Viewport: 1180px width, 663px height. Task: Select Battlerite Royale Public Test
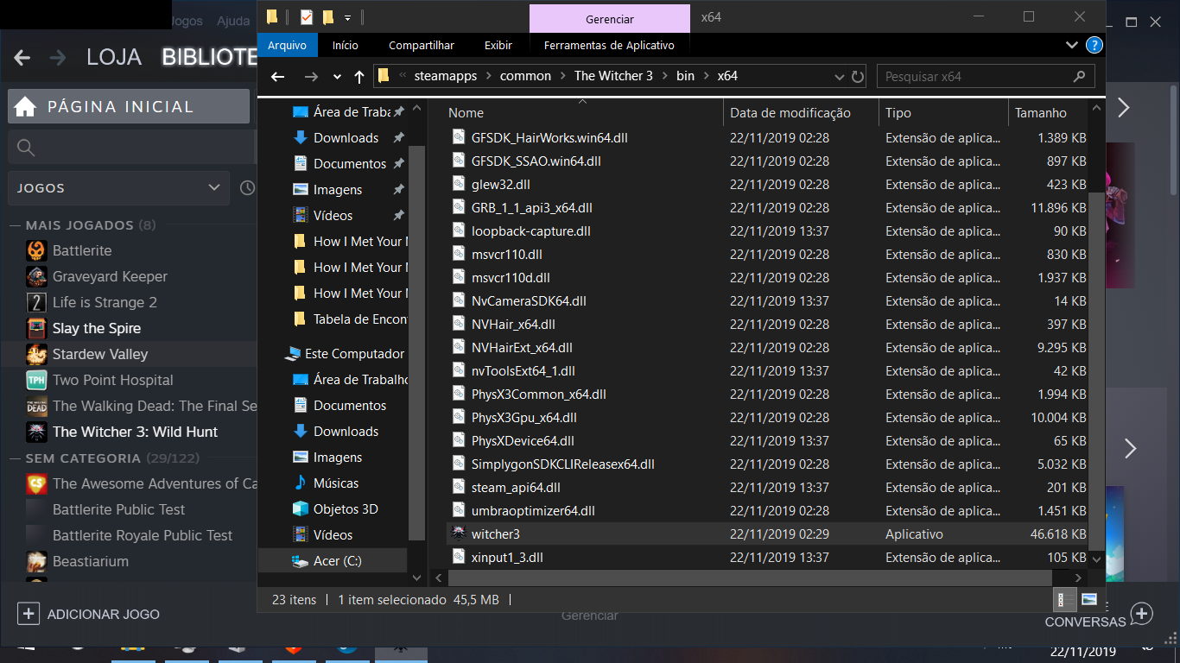point(142,535)
